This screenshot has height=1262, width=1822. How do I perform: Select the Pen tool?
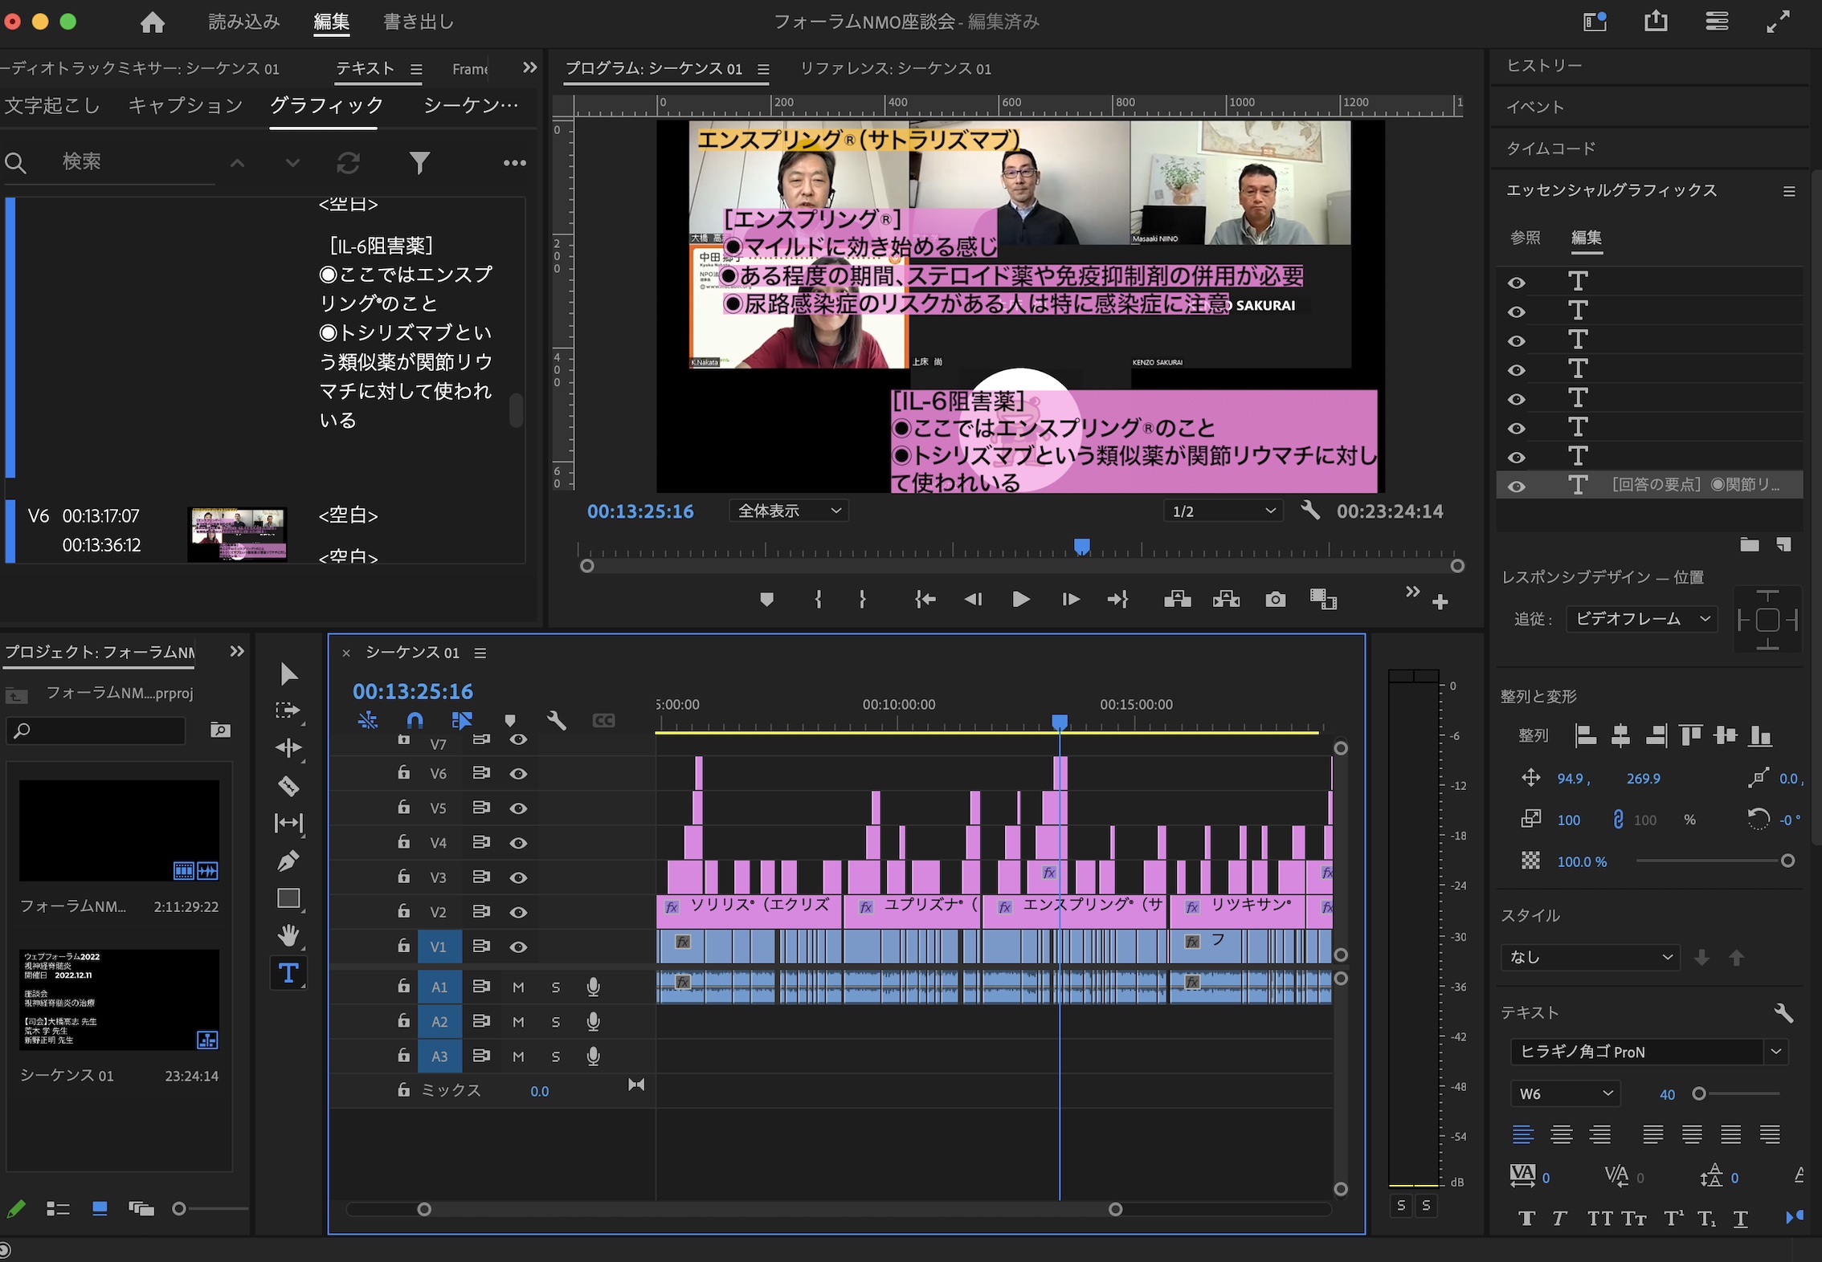pyautogui.click(x=288, y=861)
